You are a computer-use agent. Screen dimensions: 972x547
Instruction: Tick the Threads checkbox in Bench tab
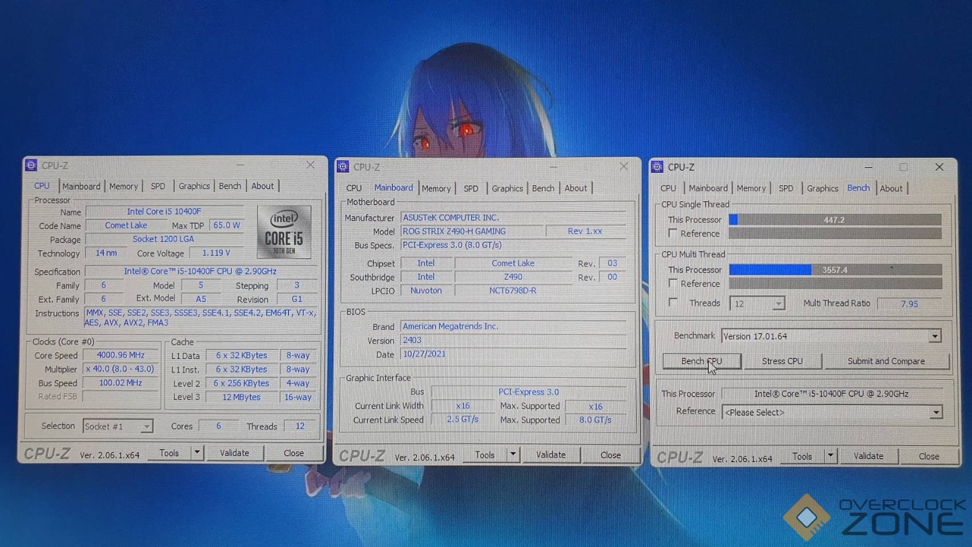coord(673,302)
